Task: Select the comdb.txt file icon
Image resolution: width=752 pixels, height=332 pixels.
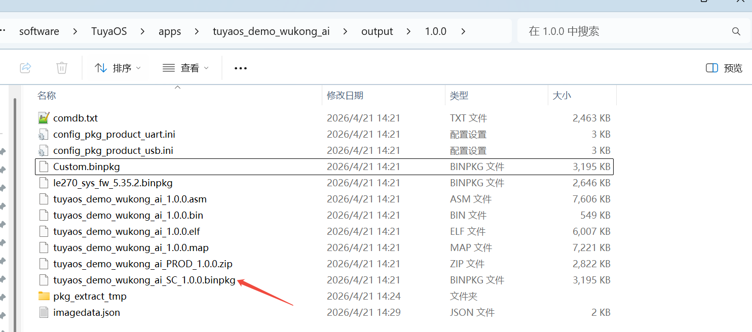Action: (x=44, y=118)
